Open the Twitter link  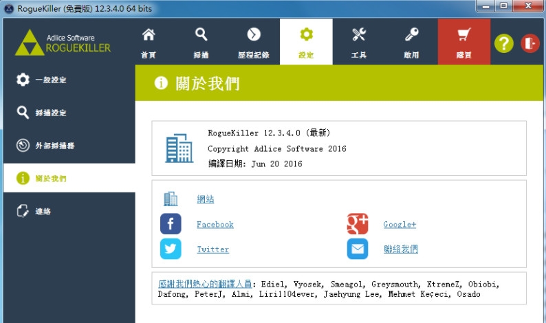pos(212,249)
